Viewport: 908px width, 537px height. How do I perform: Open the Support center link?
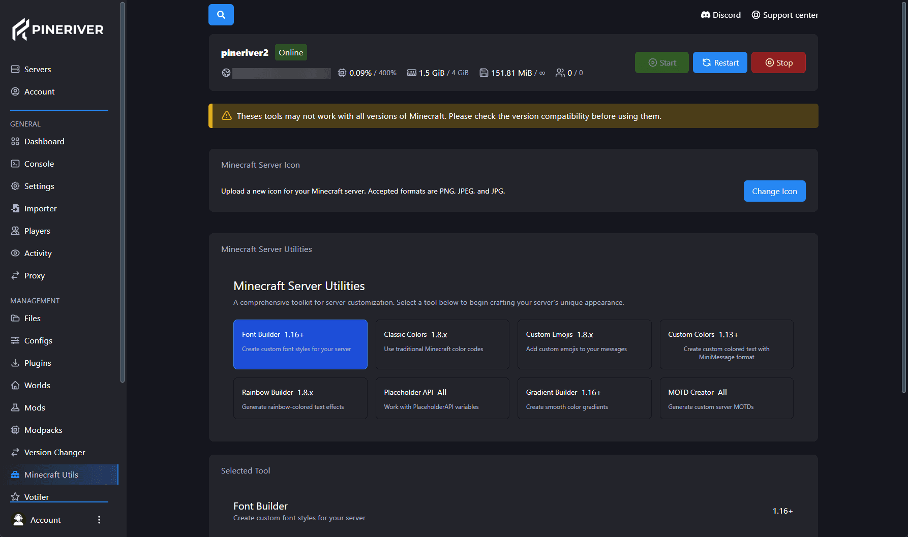click(x=785, y=15)
